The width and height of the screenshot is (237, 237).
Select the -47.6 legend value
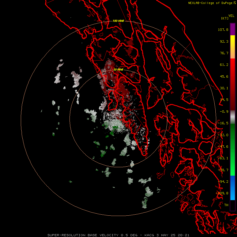tap(223, 147)
